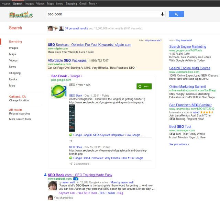This screenshot has height=201, width=220.
Task: Select Videos in top navigation bar
Action: 40,4
